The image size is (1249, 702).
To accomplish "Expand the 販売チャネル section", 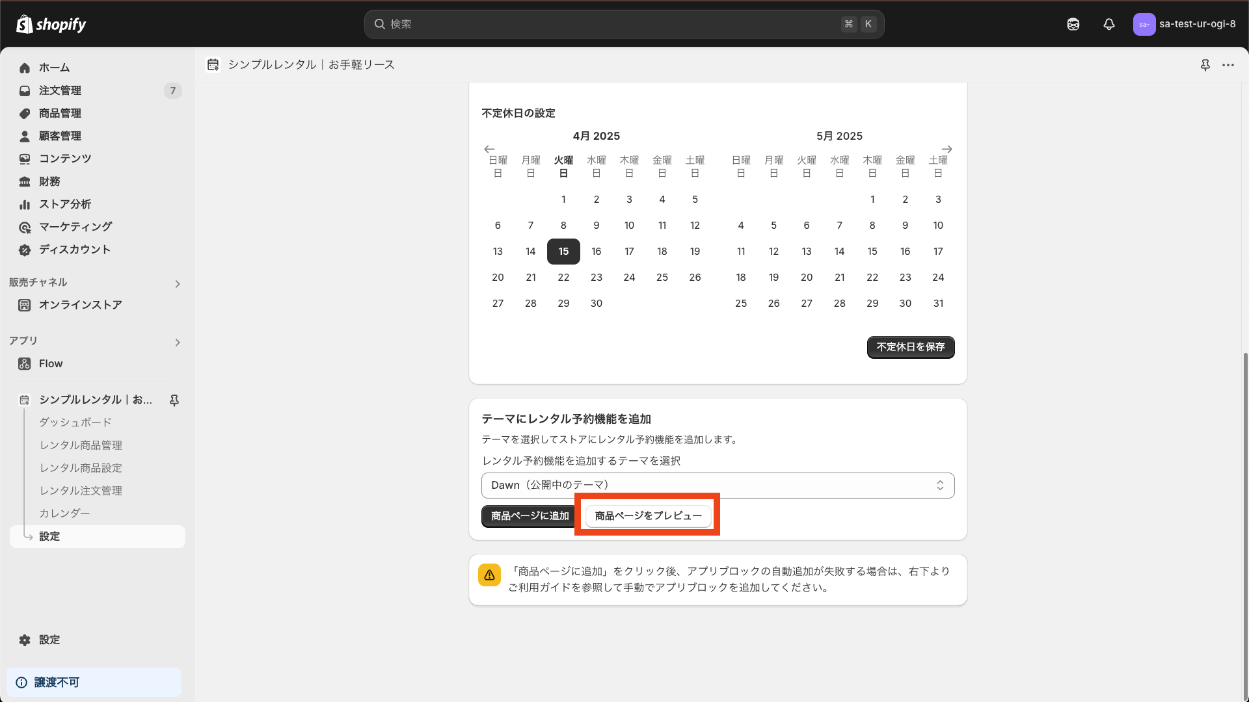I will point(177,283).
